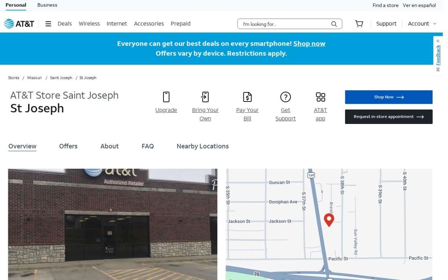Viewport: 448px width, 280px height.
Task: Click the Upgrade text link
Action: (166, 110)
